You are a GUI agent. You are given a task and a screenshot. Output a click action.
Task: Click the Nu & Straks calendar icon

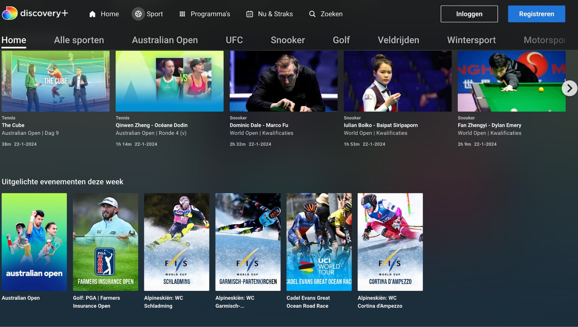249,14
